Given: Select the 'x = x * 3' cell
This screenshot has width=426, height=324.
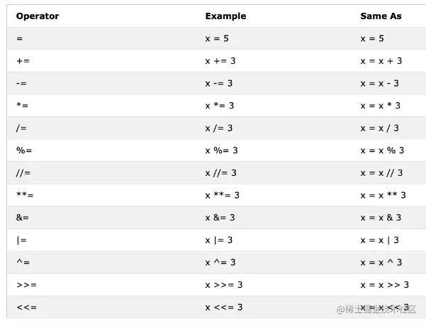Looking at the screenshot, I should pos(380,106).
